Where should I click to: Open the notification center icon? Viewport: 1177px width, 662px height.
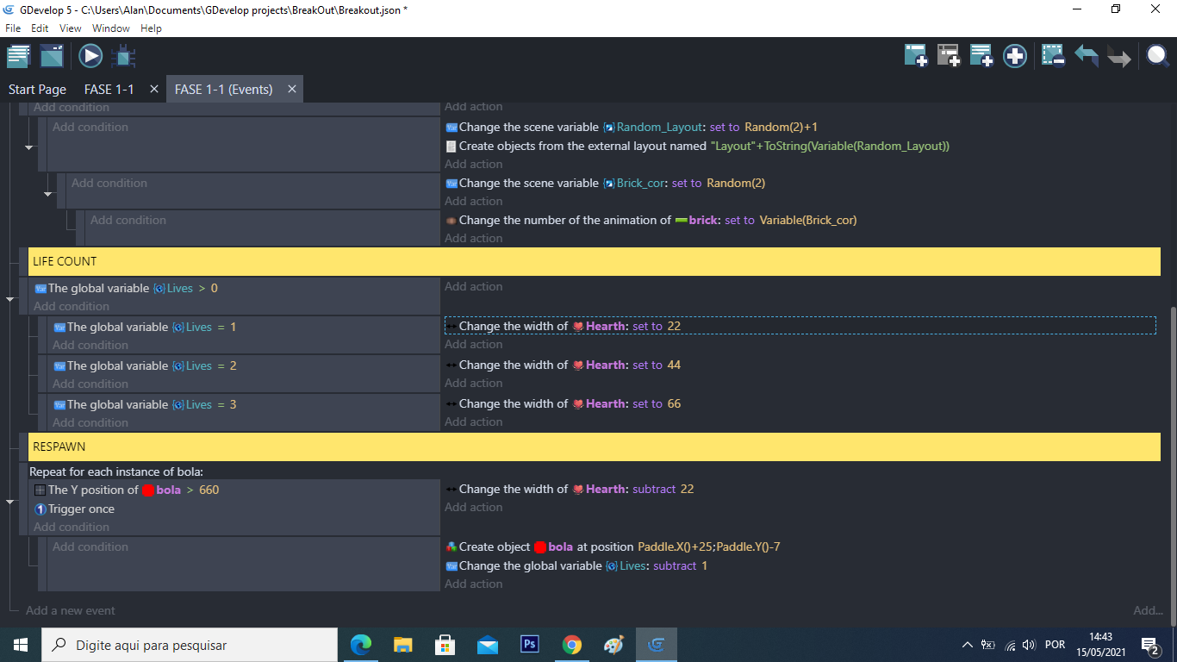pos(1149,645)
